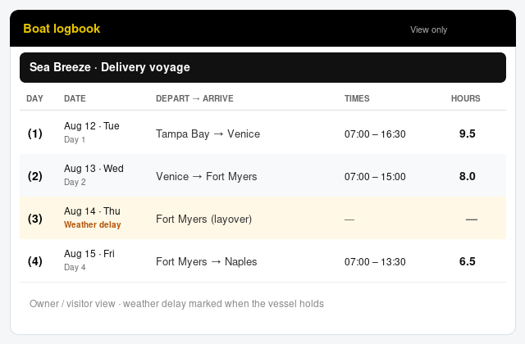The width and height of the screenshot is (525, 344).
Task: Click the Aug 15 · Fri date
Action: pyautogui.click(x=89, y=254)
